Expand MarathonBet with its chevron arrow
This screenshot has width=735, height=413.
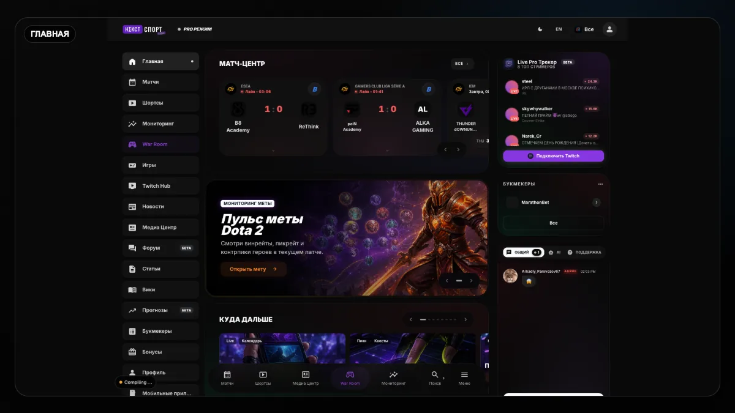click(x=597, y=203)
